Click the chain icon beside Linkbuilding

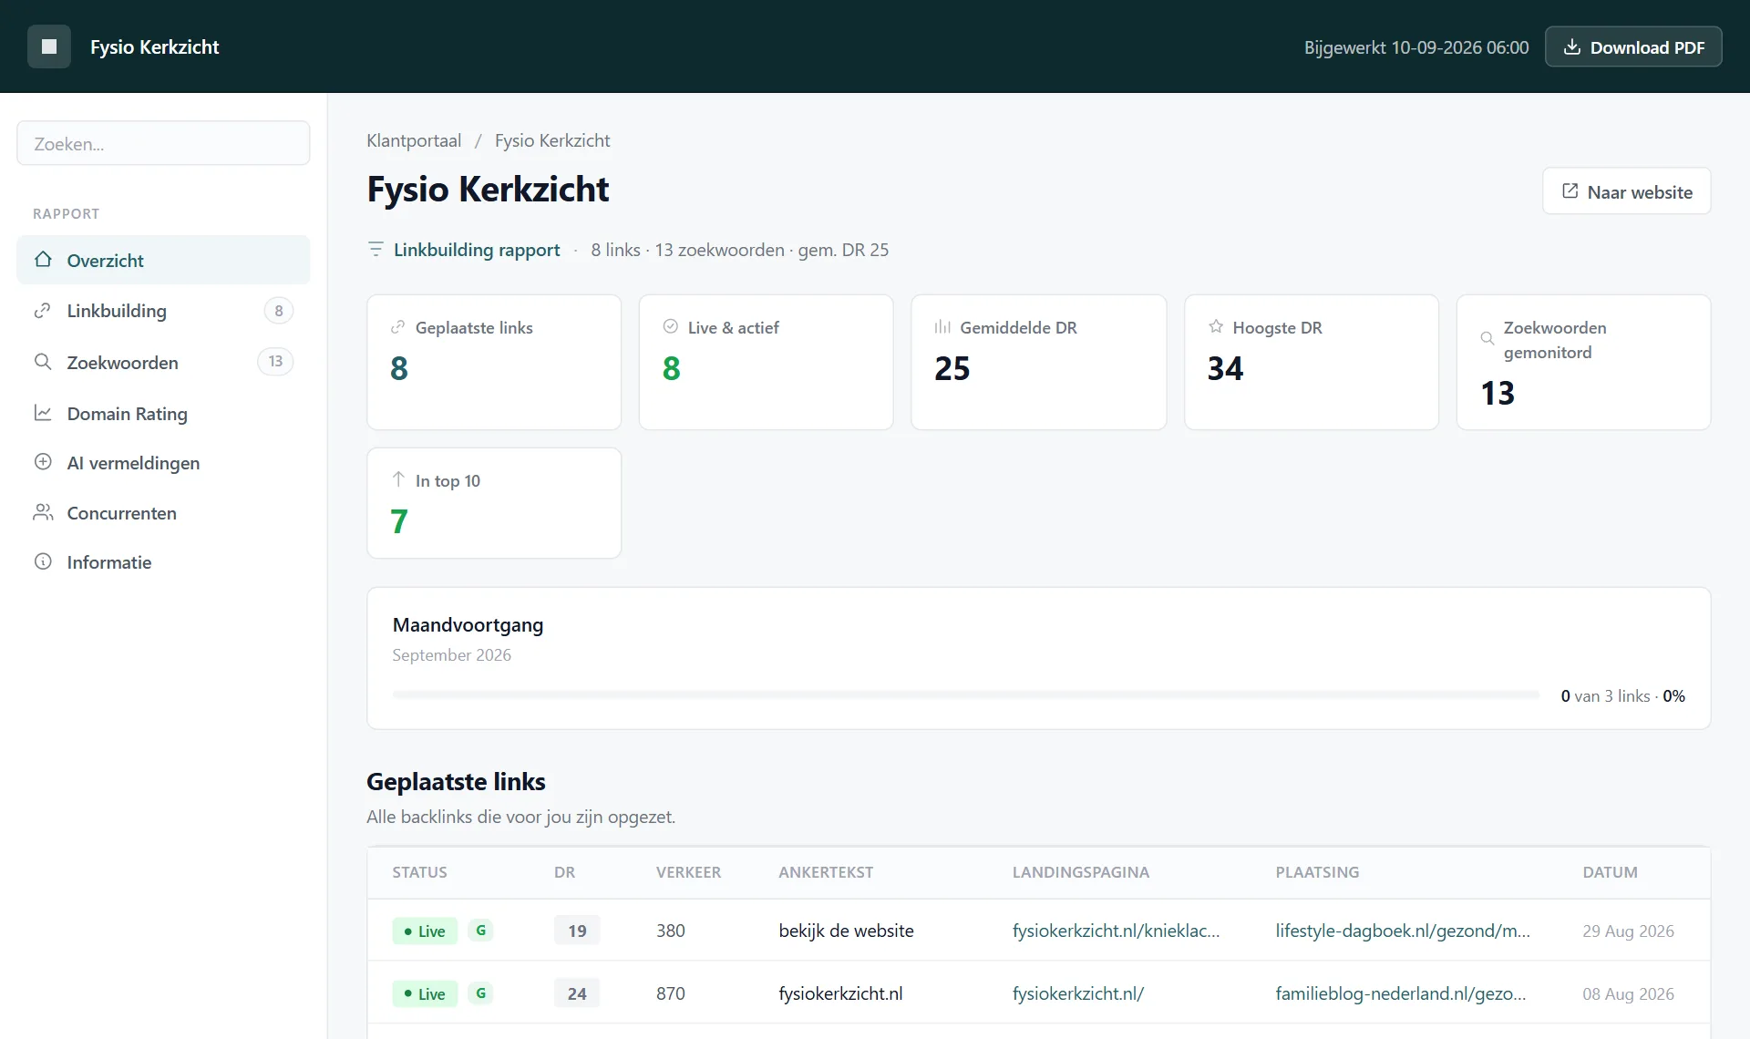click(x=43, y=311)
